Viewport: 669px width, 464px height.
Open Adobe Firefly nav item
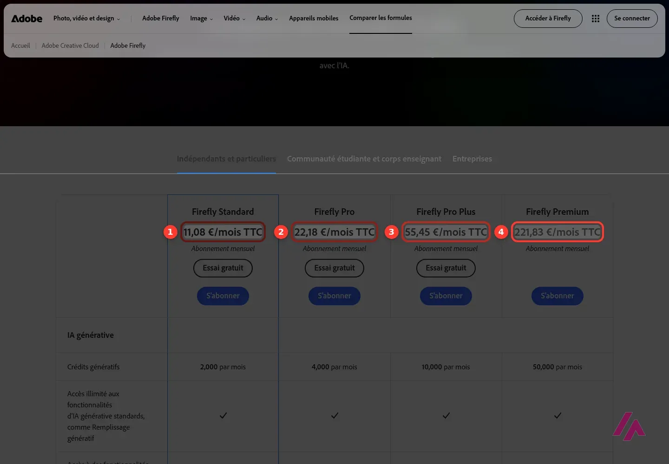click(161, 19)
